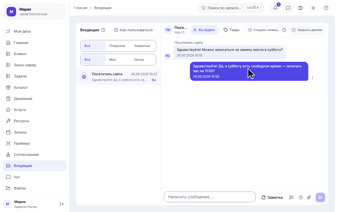Click the visitor message about замену масла
The image size is (339, 212).
click(230, 52)
